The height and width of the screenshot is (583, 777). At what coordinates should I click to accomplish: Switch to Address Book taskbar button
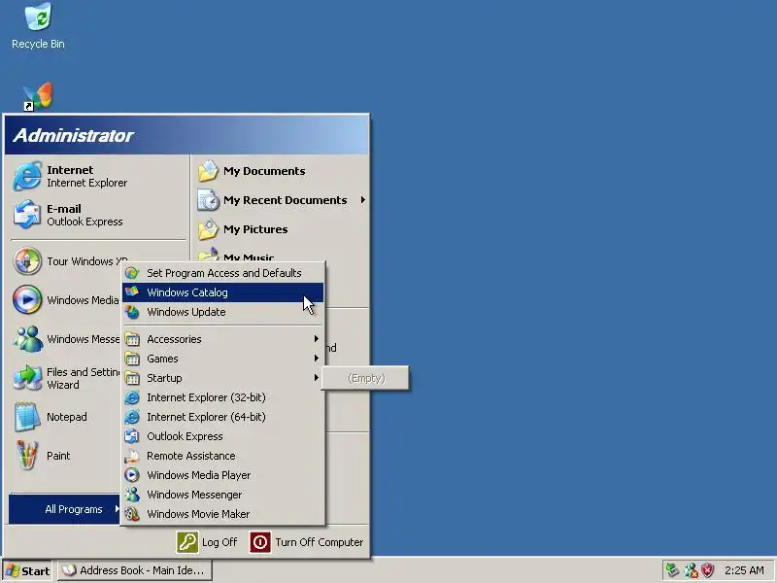[x=135, y=570]
